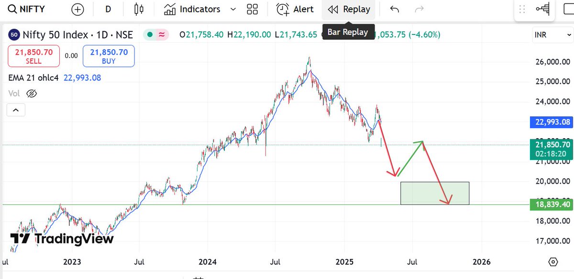This screenshot has height=279, width=574.
Task: Click 26,000.00 on the price scale
Action: coord(552,62)
